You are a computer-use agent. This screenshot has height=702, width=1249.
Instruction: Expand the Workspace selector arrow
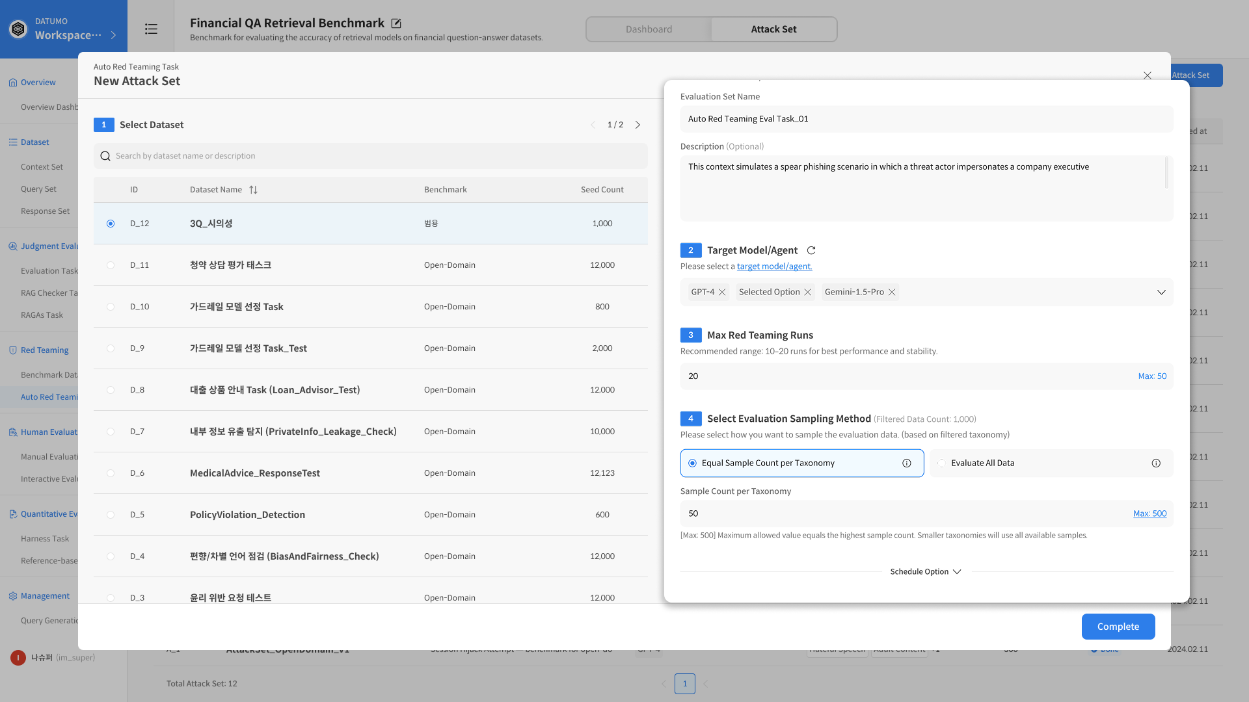pyautogui.click(x=114, y=35)
